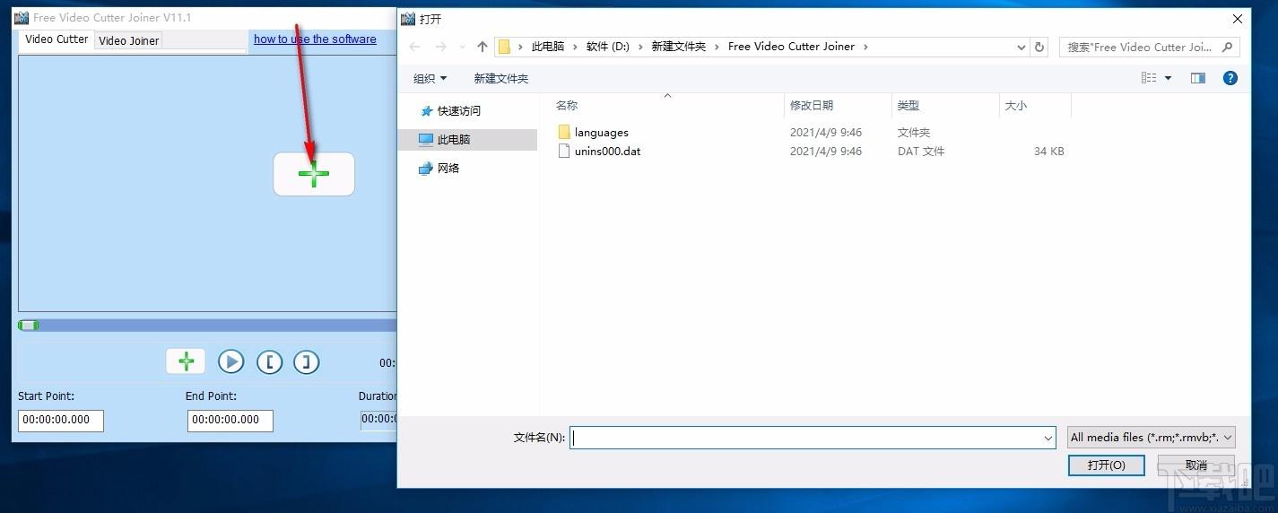Select 网络 in navigation pane
The width and height of the screenshot is (1278, 513).
pyautogui.click(x=448, y=169)
